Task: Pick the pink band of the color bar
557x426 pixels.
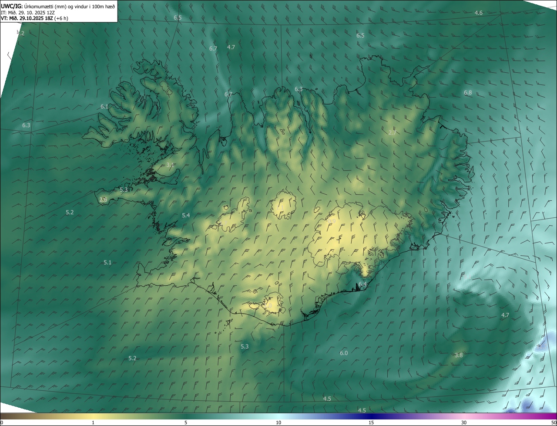Action: (x=464, y=416)
